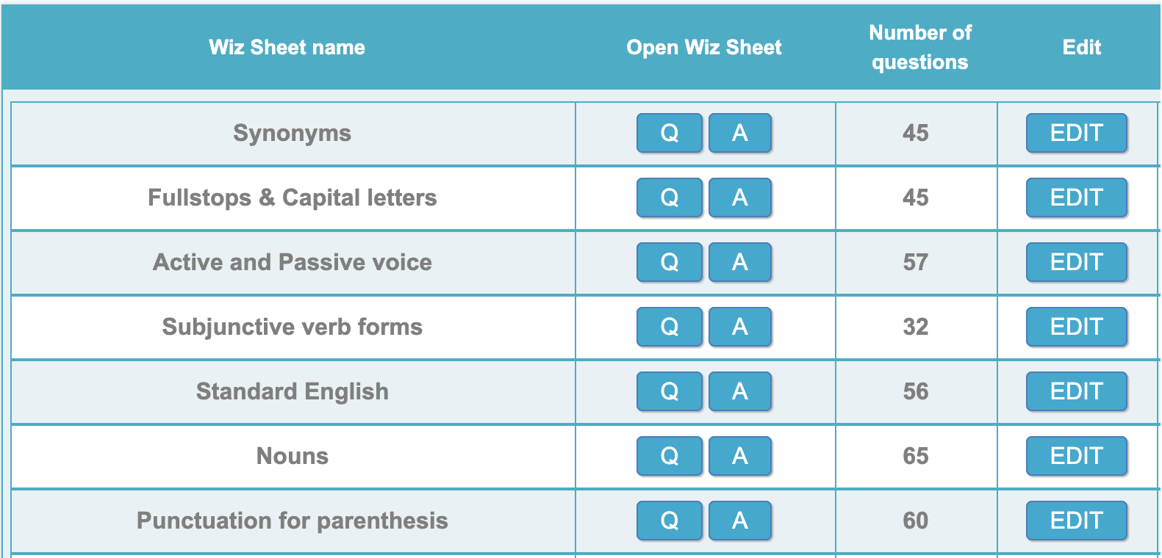Open the Nouns question sheet
The width and height of the screenshot is (1162, 558).
pyautogui.click(x=669, y=456)
